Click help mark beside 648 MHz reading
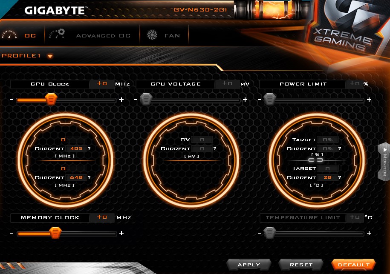 pos(89,177)
